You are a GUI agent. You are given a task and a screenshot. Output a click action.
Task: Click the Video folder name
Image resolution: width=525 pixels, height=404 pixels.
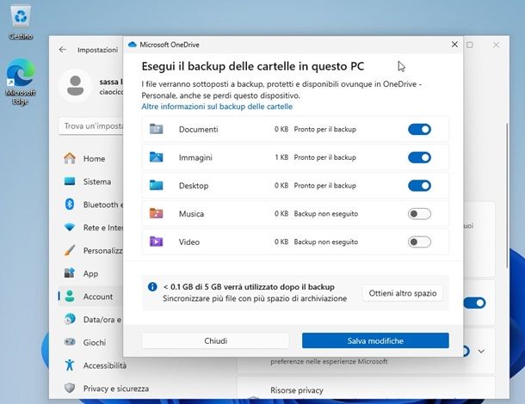tap(189, 242)
